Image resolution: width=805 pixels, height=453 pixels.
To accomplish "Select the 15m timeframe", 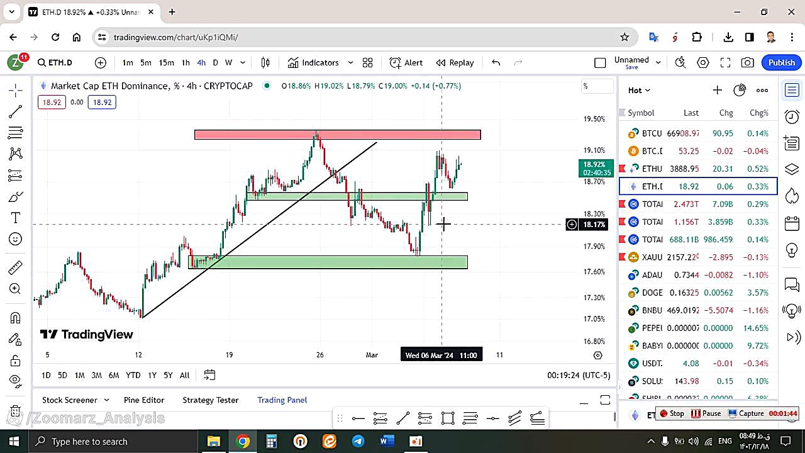I will click(166, 62).
